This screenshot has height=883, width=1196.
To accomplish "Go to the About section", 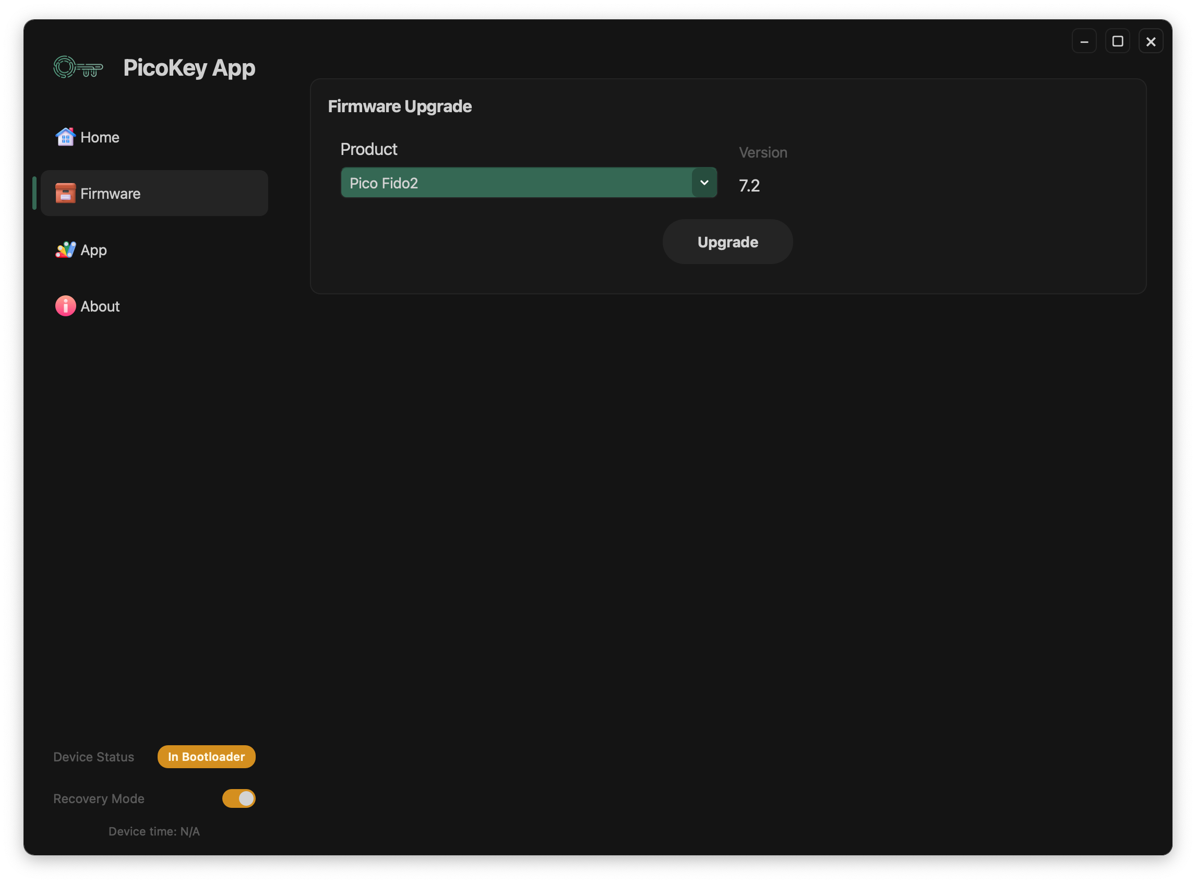I will (x=100, y=306).
